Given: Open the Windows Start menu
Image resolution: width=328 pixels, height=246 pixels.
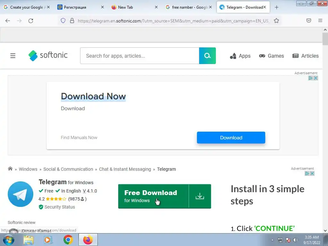Looking at the screenshot, I should coord(8,240).
